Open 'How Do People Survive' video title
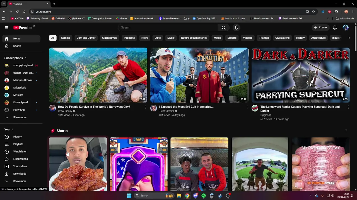Screen dimensions: 357x200 [94, 107]
